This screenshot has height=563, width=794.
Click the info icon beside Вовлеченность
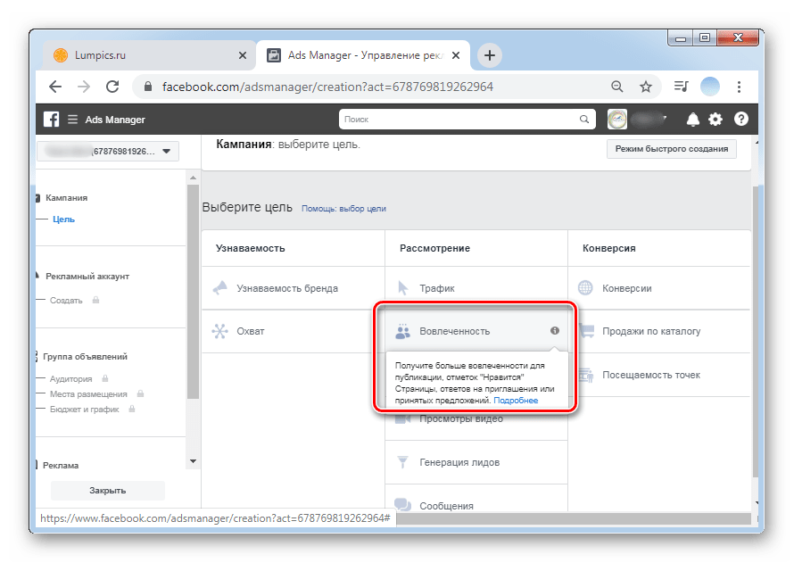554,331
